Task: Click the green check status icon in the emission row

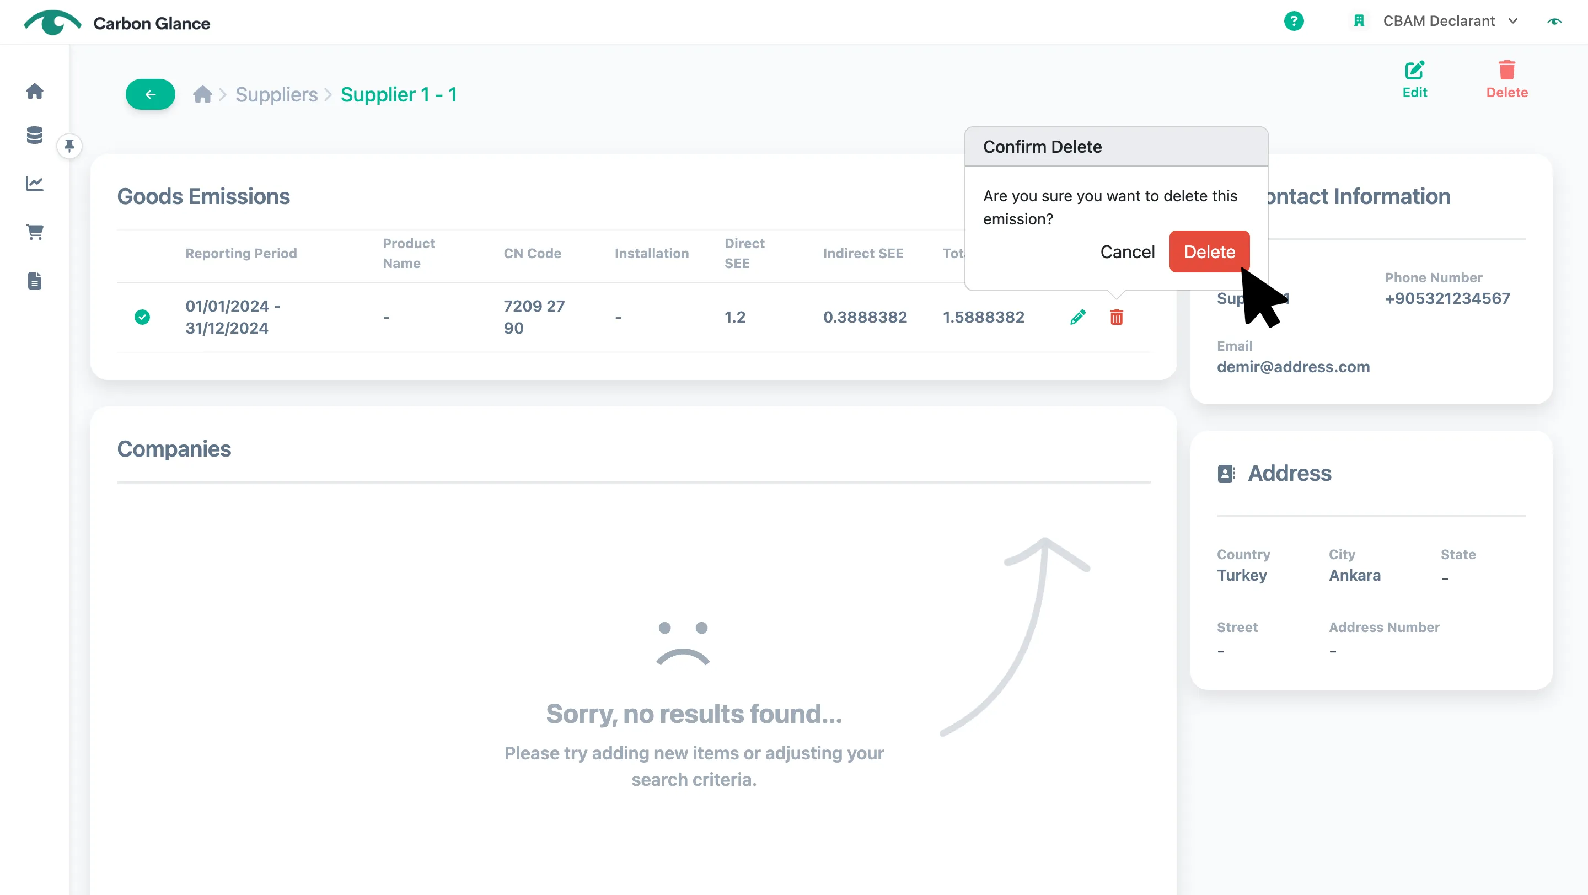Action: tap(142, 318)
